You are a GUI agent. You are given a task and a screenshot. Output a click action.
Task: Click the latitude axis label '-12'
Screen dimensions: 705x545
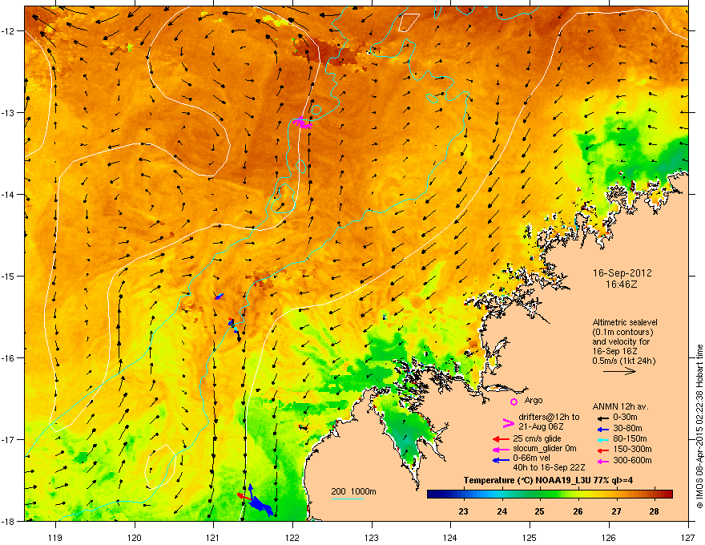tap(8, 31)
